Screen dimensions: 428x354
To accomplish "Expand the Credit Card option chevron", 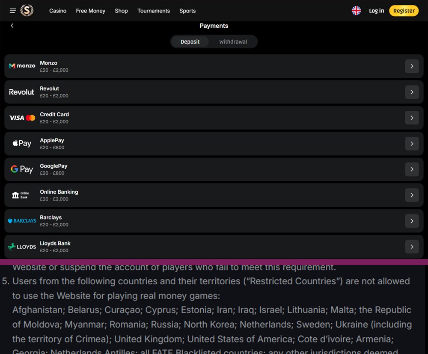I will [412, 118].
